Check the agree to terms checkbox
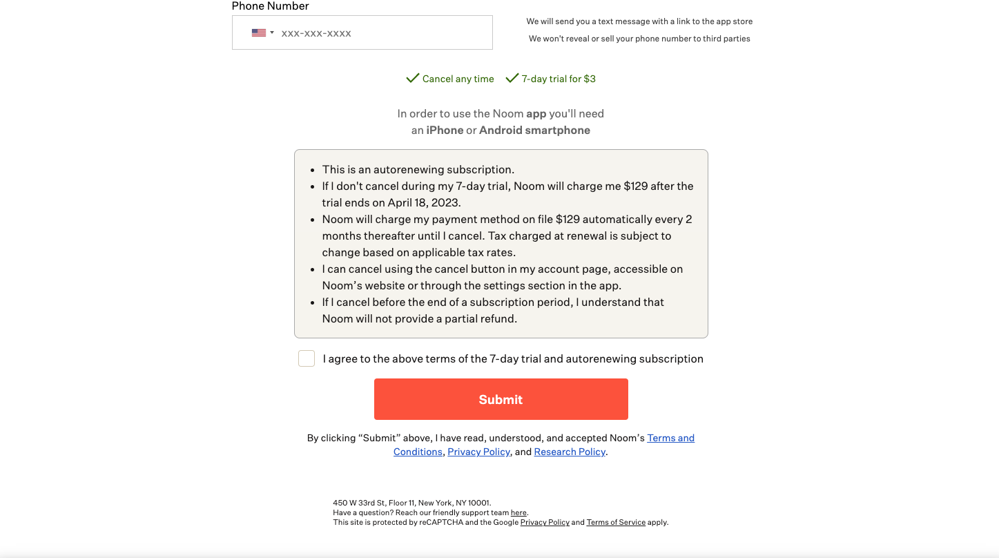This screenshot has width=999, height=558. pyautogui.click(x=307, y=358)
